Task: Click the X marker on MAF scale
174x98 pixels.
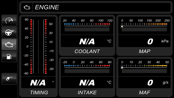Action: click(x=122, y=68)
